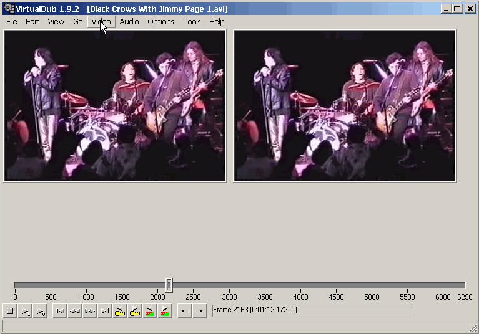Jump to the end of video

tap(105, 311)
